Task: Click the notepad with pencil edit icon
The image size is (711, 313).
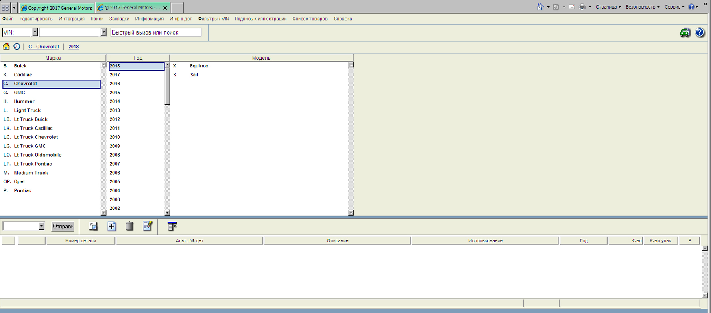Action: coord(147,226)
